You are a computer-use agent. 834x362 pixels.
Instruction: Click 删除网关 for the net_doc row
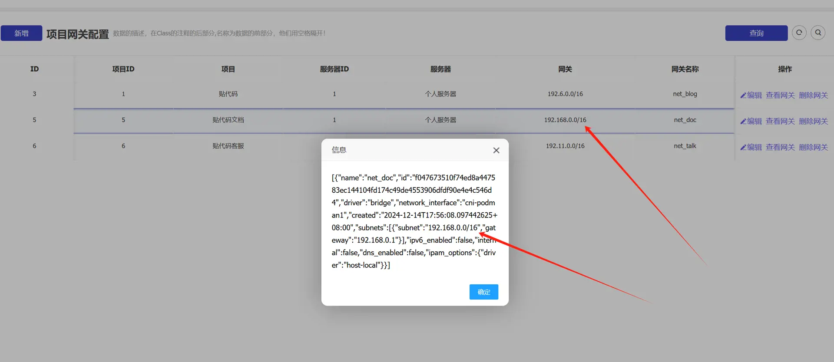click(x=813, y=122)
